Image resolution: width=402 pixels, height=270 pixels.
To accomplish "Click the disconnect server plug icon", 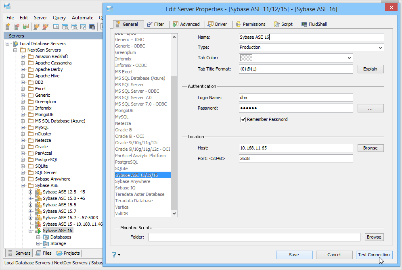I will 45,26.
